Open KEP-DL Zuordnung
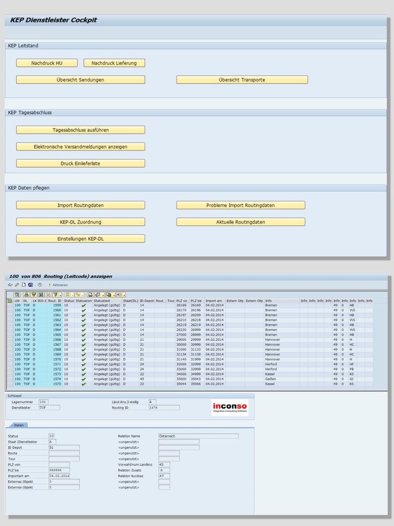Viewport: 394px width, 526px height. click(80, 222)
